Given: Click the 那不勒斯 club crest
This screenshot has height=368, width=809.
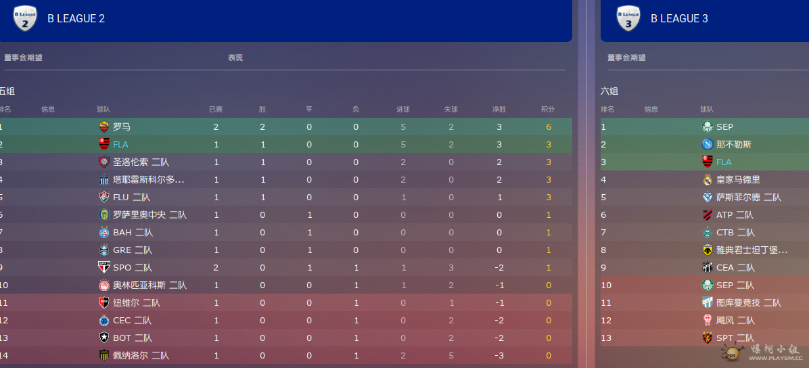Looking at the screenshot, I should [708, 145].
